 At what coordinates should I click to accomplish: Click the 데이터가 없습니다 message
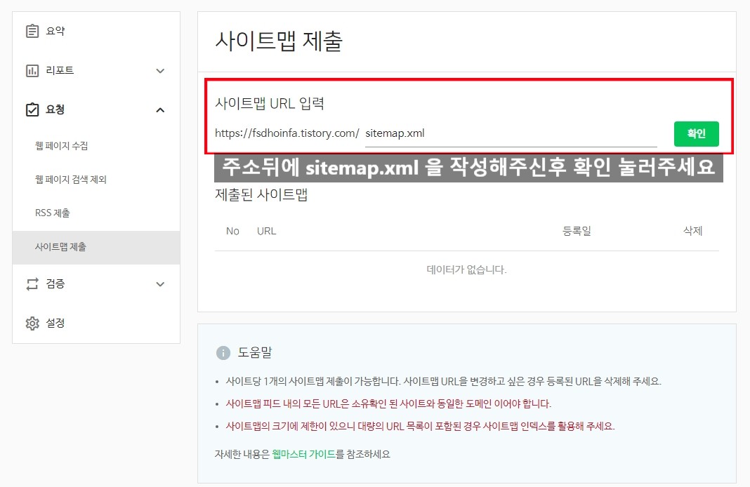click(466, 270)
